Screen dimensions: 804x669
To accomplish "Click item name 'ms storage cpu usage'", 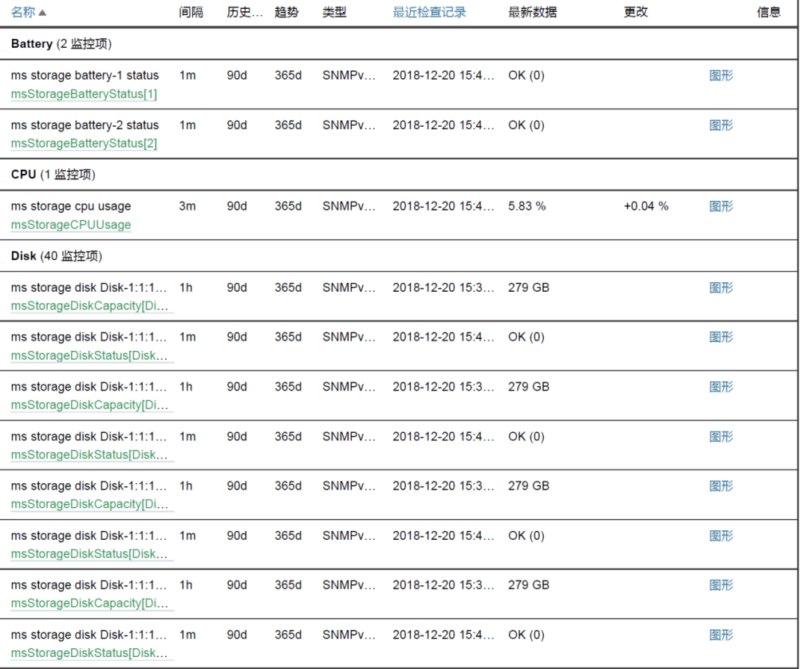I will (x=71, y=206).
